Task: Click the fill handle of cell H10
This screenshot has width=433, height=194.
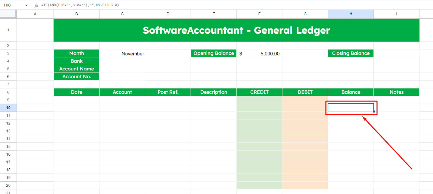Action: [374, 111]
